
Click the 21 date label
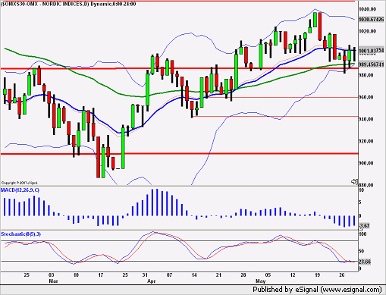click(218, 275)
